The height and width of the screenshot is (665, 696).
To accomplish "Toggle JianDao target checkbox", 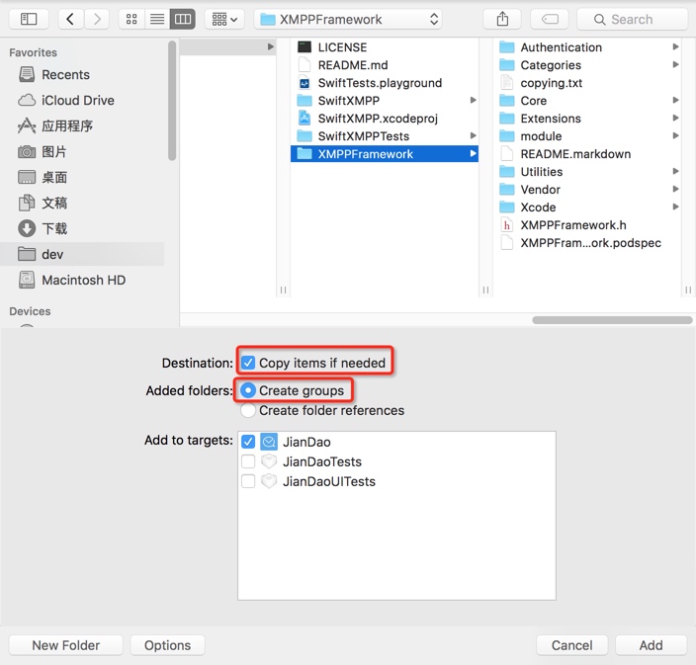I will pos(248,442).
